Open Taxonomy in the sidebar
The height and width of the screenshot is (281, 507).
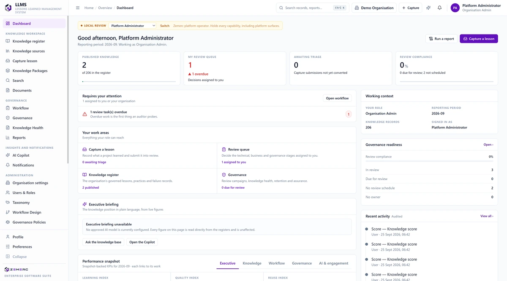click(x=34, y=203)
